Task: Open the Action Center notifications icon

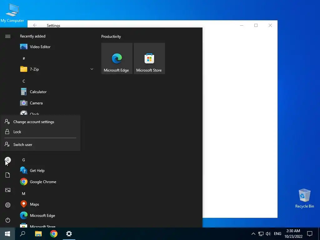Action: point(310,234)
